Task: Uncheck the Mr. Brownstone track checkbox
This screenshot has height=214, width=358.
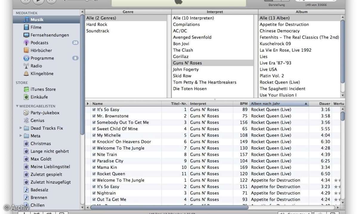Action: click(x=94, y=116)
